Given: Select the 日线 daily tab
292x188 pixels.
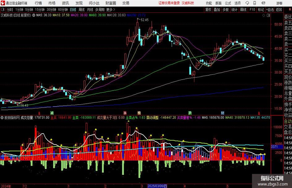Looking at the screenshot, I should coord(73,10).
